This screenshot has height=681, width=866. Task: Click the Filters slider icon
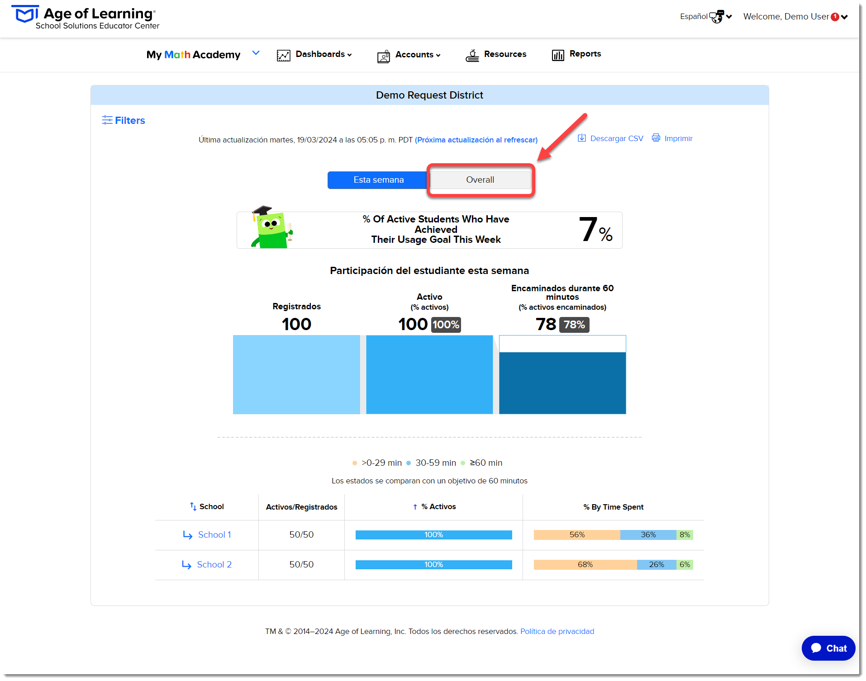(x=107, y=120)
